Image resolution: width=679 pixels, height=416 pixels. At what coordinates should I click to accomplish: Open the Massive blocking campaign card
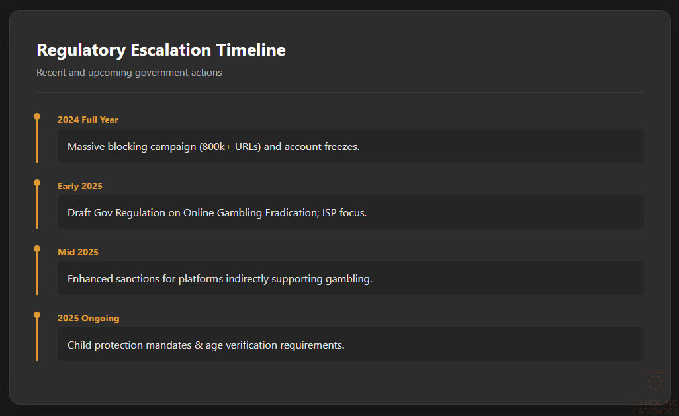[350, 146]
